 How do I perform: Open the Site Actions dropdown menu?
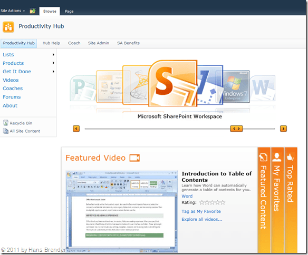(13, 11)
